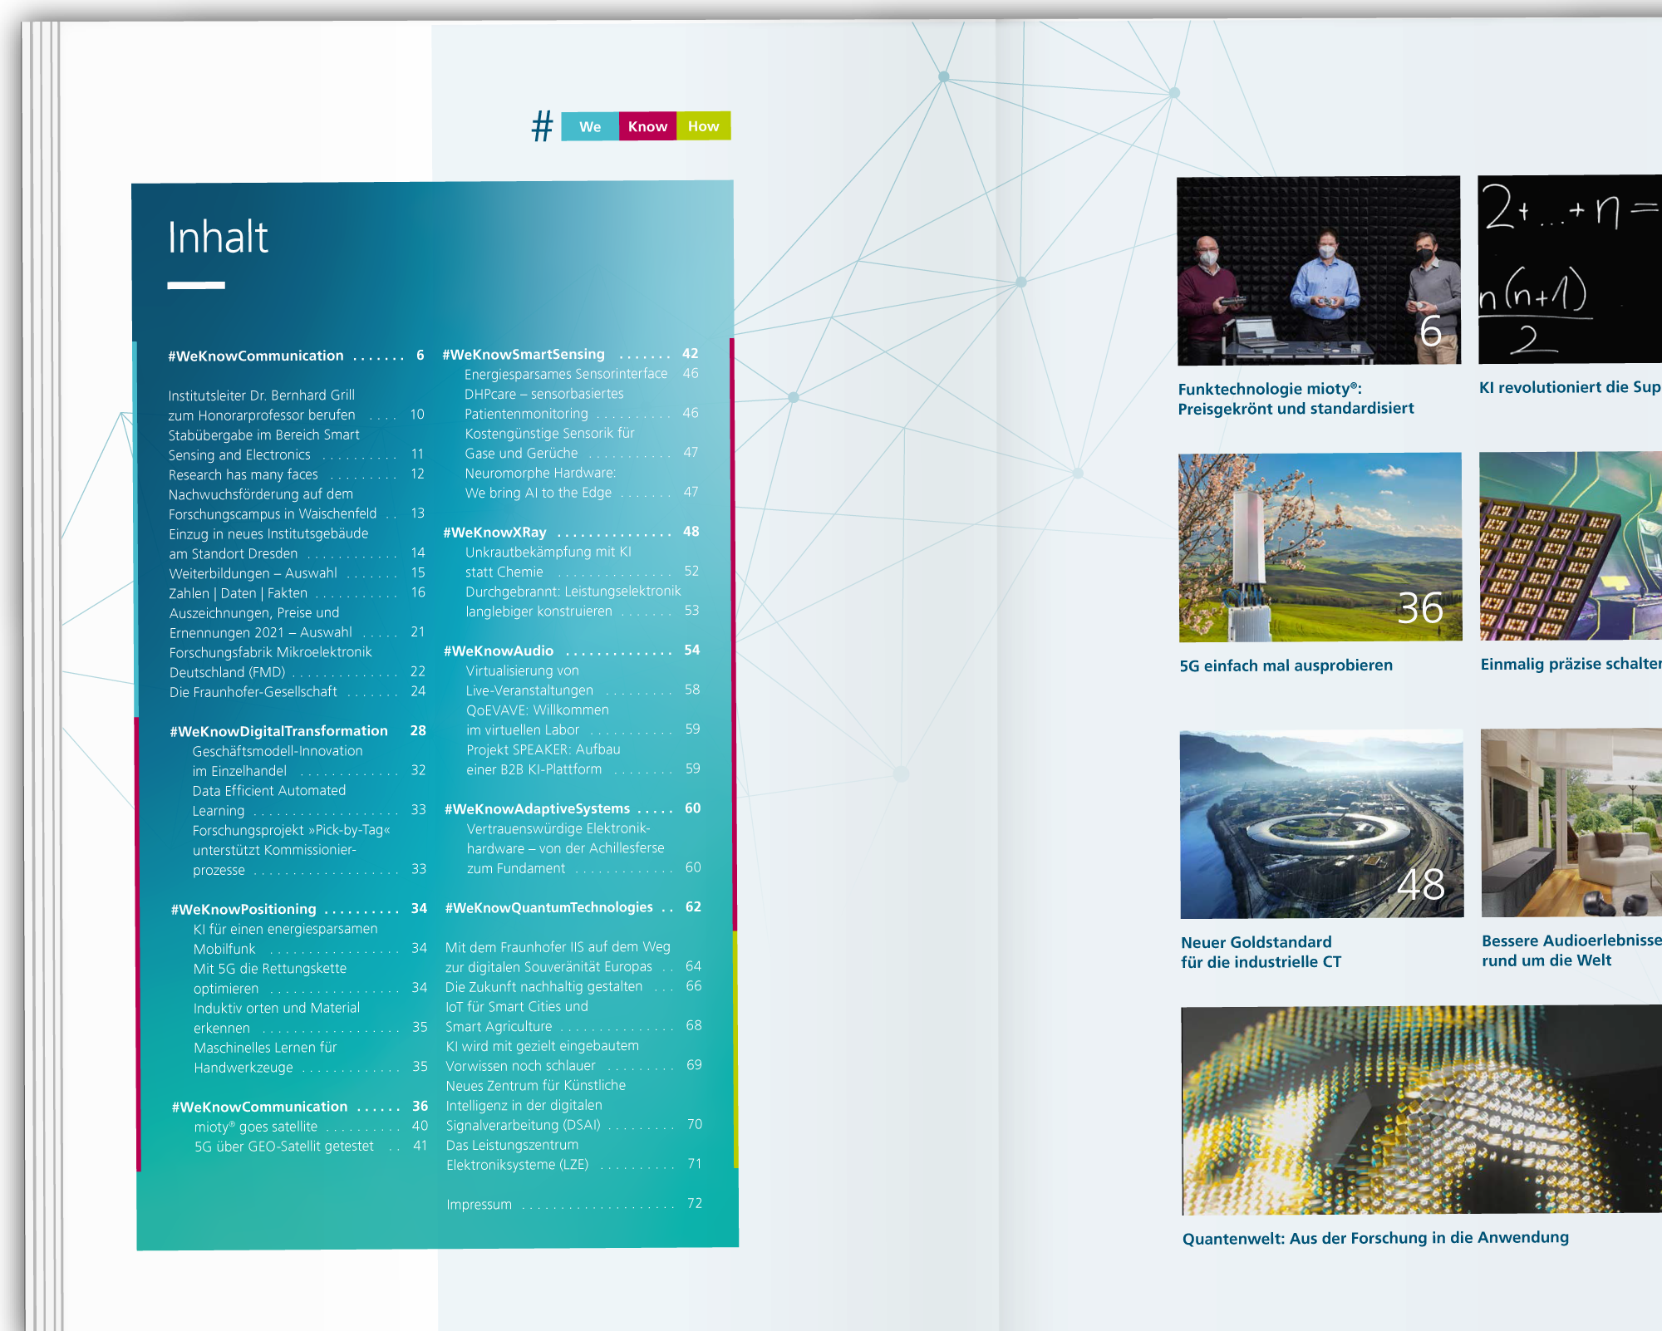Click 'Quantenwelt: Aus der Forschung' caption
The image size is (1662, 1331).
pos(1375,1238)
